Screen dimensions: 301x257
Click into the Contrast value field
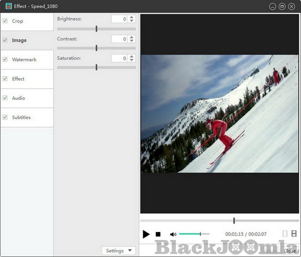[119, 39]
